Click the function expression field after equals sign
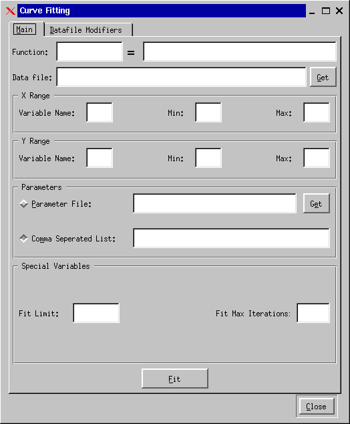This screenshot has width=350, height=424. 240,51
